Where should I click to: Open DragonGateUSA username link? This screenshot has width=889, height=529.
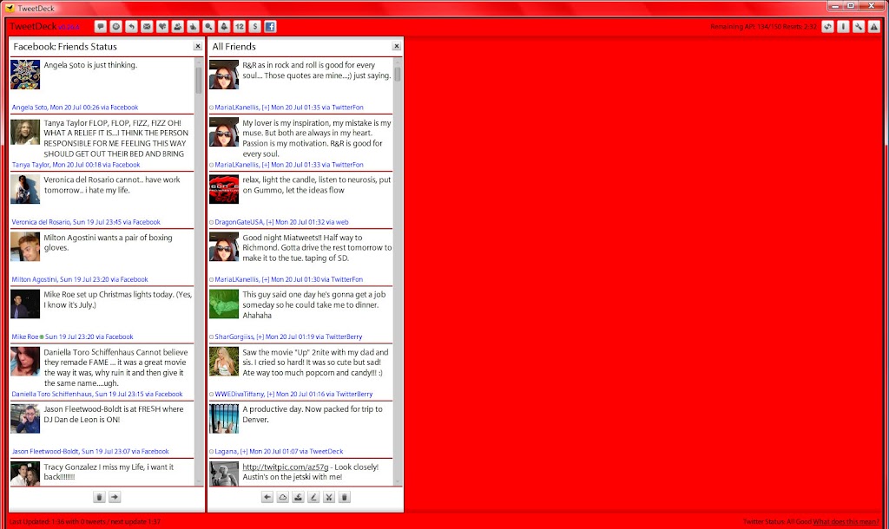[239, 222]
